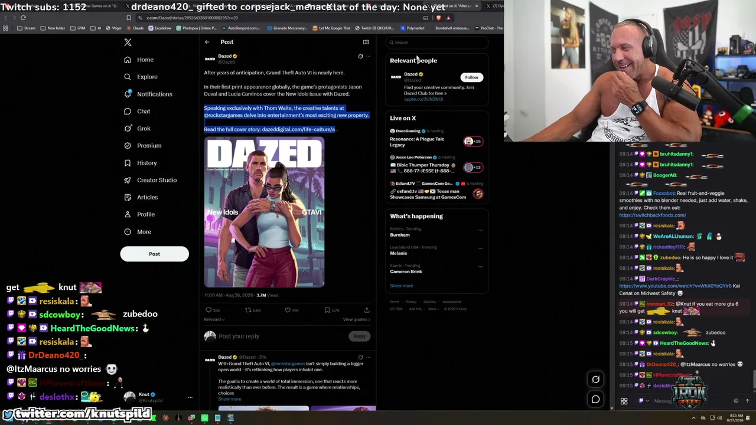Open more options on the second Dazed post
Viewport: 756px width, 425px height.
coord(368,357)
